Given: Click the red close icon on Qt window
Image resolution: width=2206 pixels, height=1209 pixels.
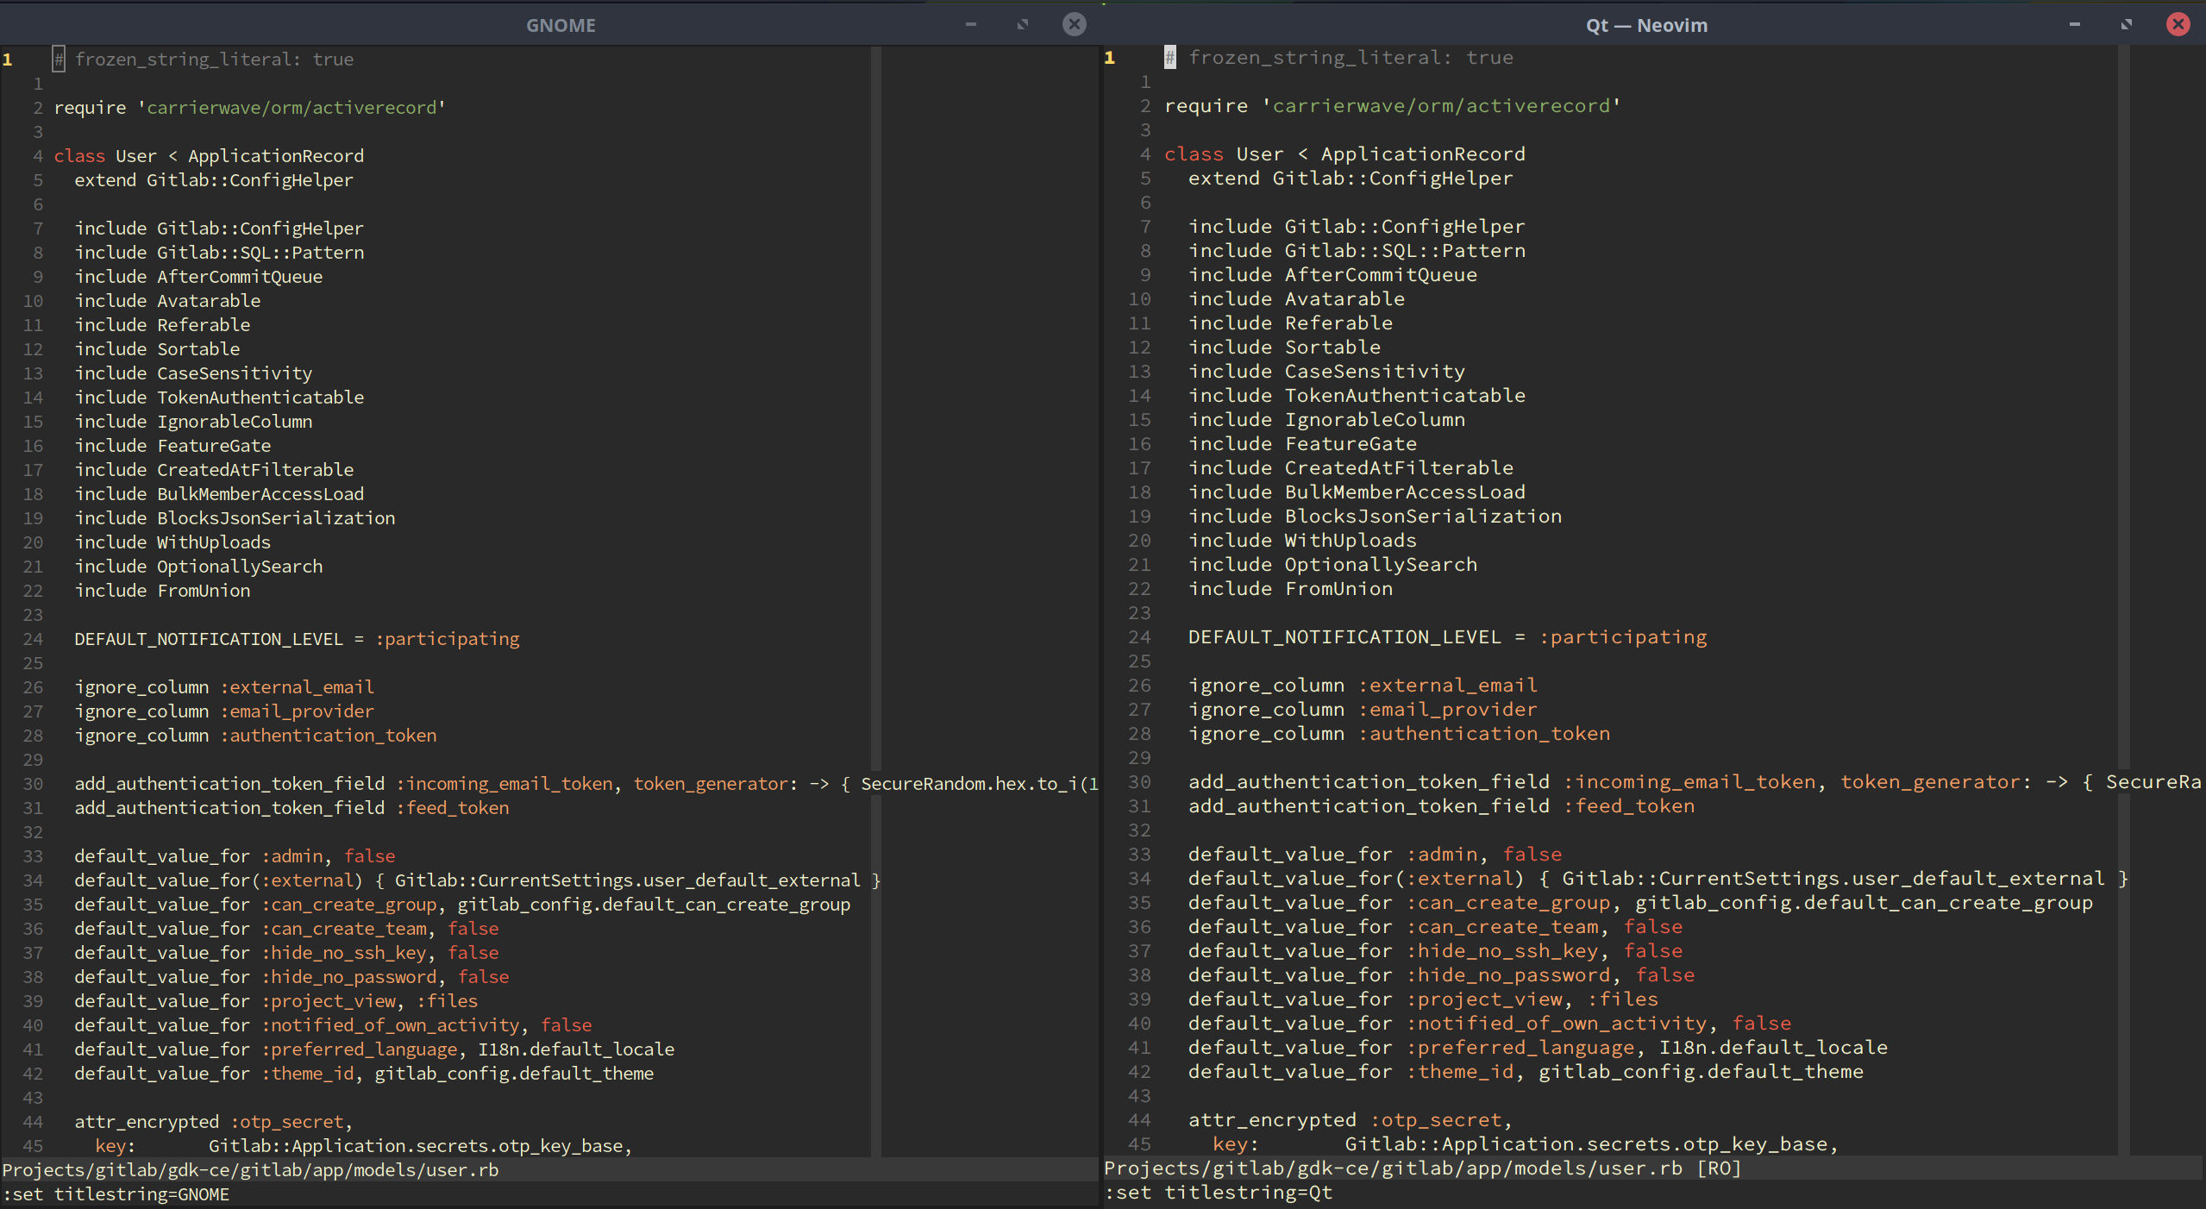Looking at the screenshot, I should point(2178,24).
